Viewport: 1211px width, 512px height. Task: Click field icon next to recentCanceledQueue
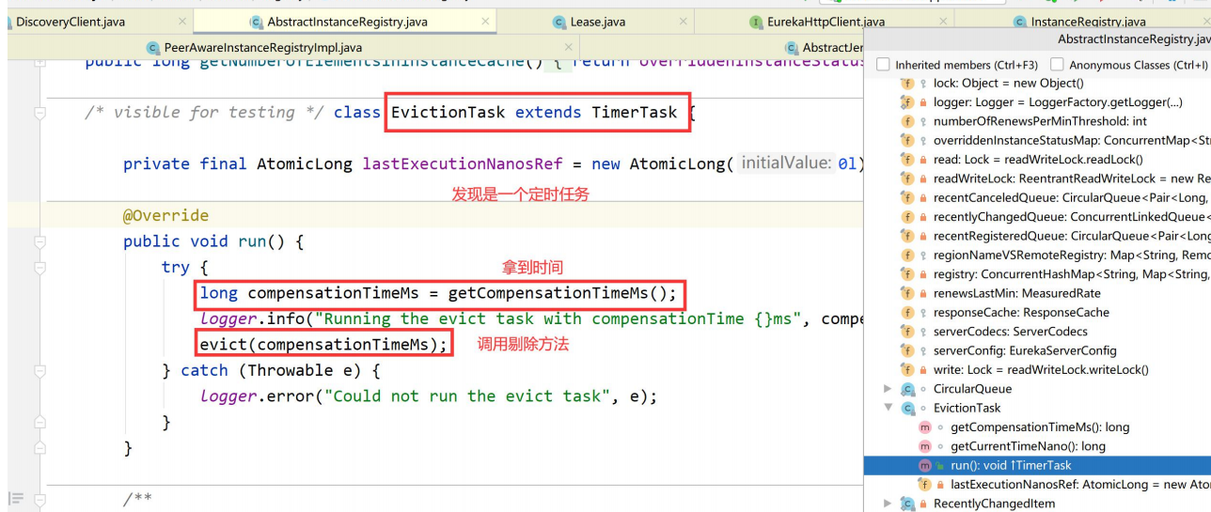907,197
